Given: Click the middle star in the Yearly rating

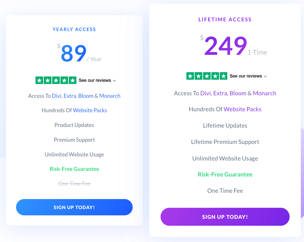Looking at the screenshot, I should click(x=55, y=80).
